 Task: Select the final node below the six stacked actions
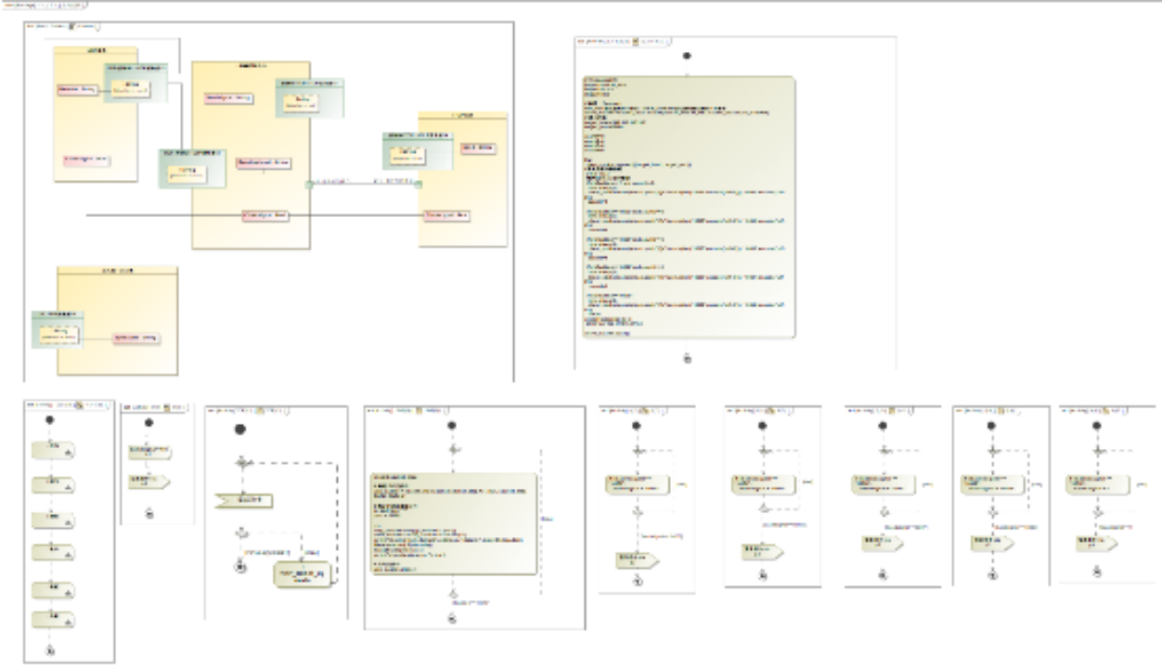pos(49,652)
